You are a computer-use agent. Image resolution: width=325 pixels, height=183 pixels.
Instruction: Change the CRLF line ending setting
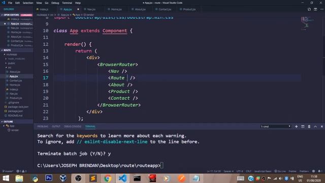click(x=248, y=171)
